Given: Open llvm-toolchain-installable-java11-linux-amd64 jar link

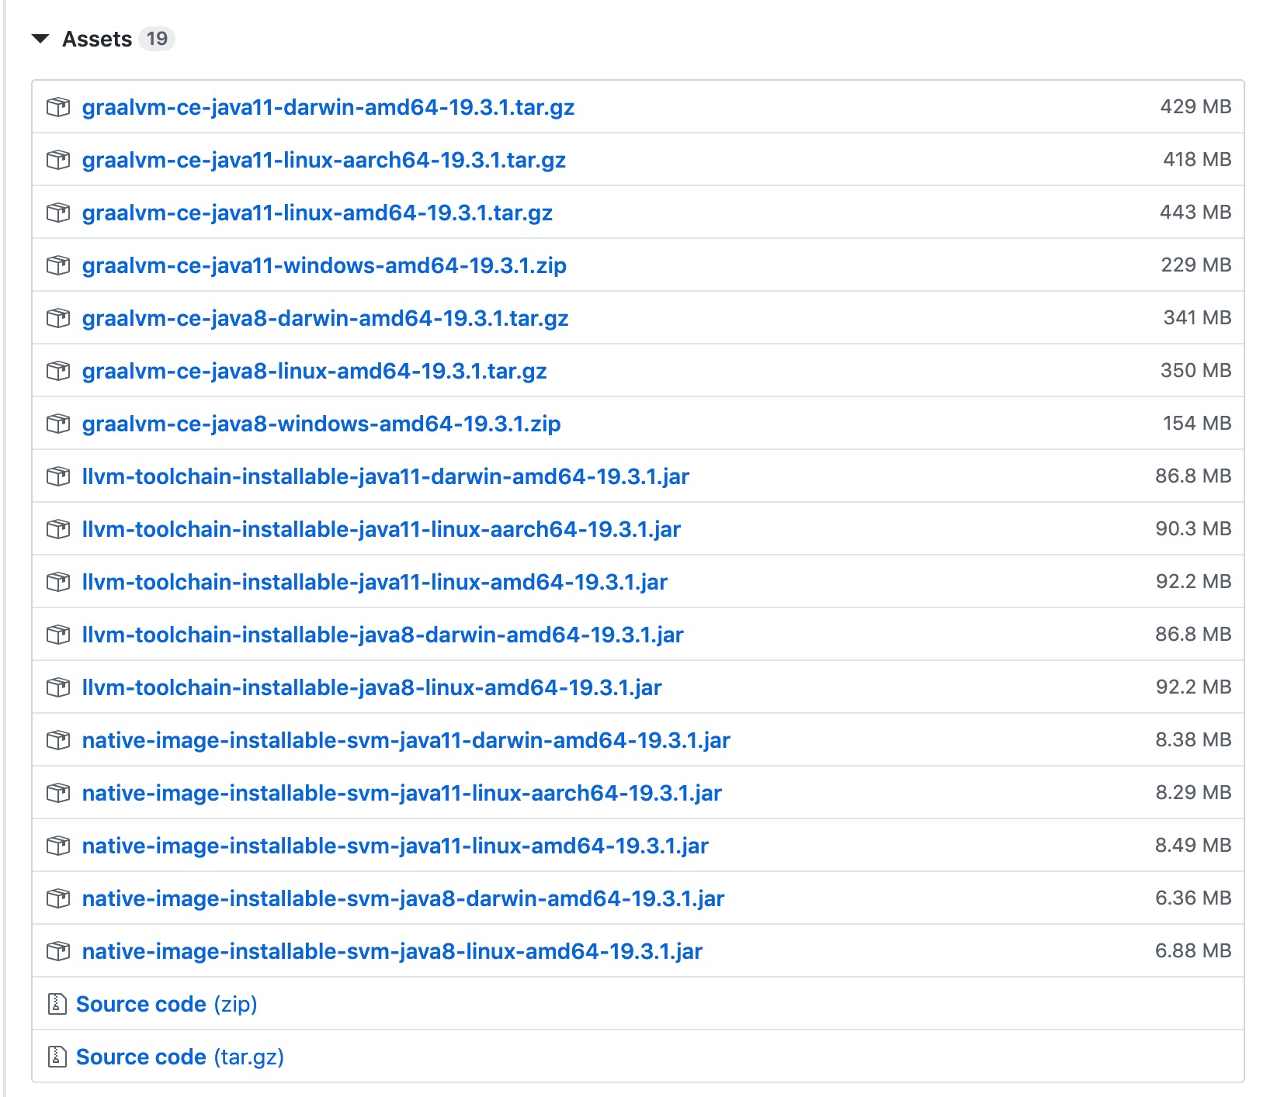Looking at the screenshot, I should (x=374, y=582).
